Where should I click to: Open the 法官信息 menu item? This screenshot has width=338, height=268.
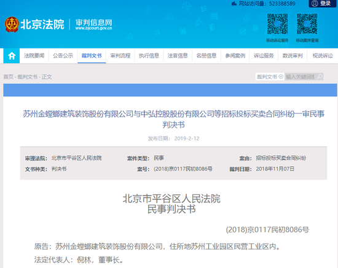coord(178,56)
